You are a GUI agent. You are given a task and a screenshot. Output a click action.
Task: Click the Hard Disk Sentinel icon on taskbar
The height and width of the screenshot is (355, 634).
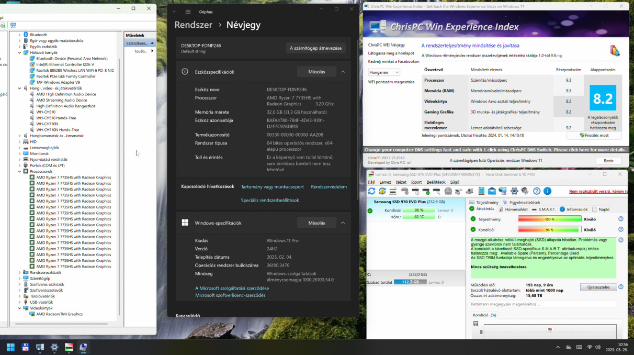point(69,347)
